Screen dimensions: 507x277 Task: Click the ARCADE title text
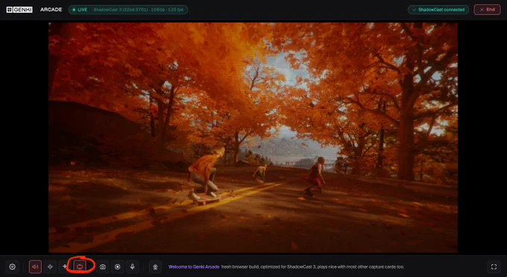[x=51, y=10]
